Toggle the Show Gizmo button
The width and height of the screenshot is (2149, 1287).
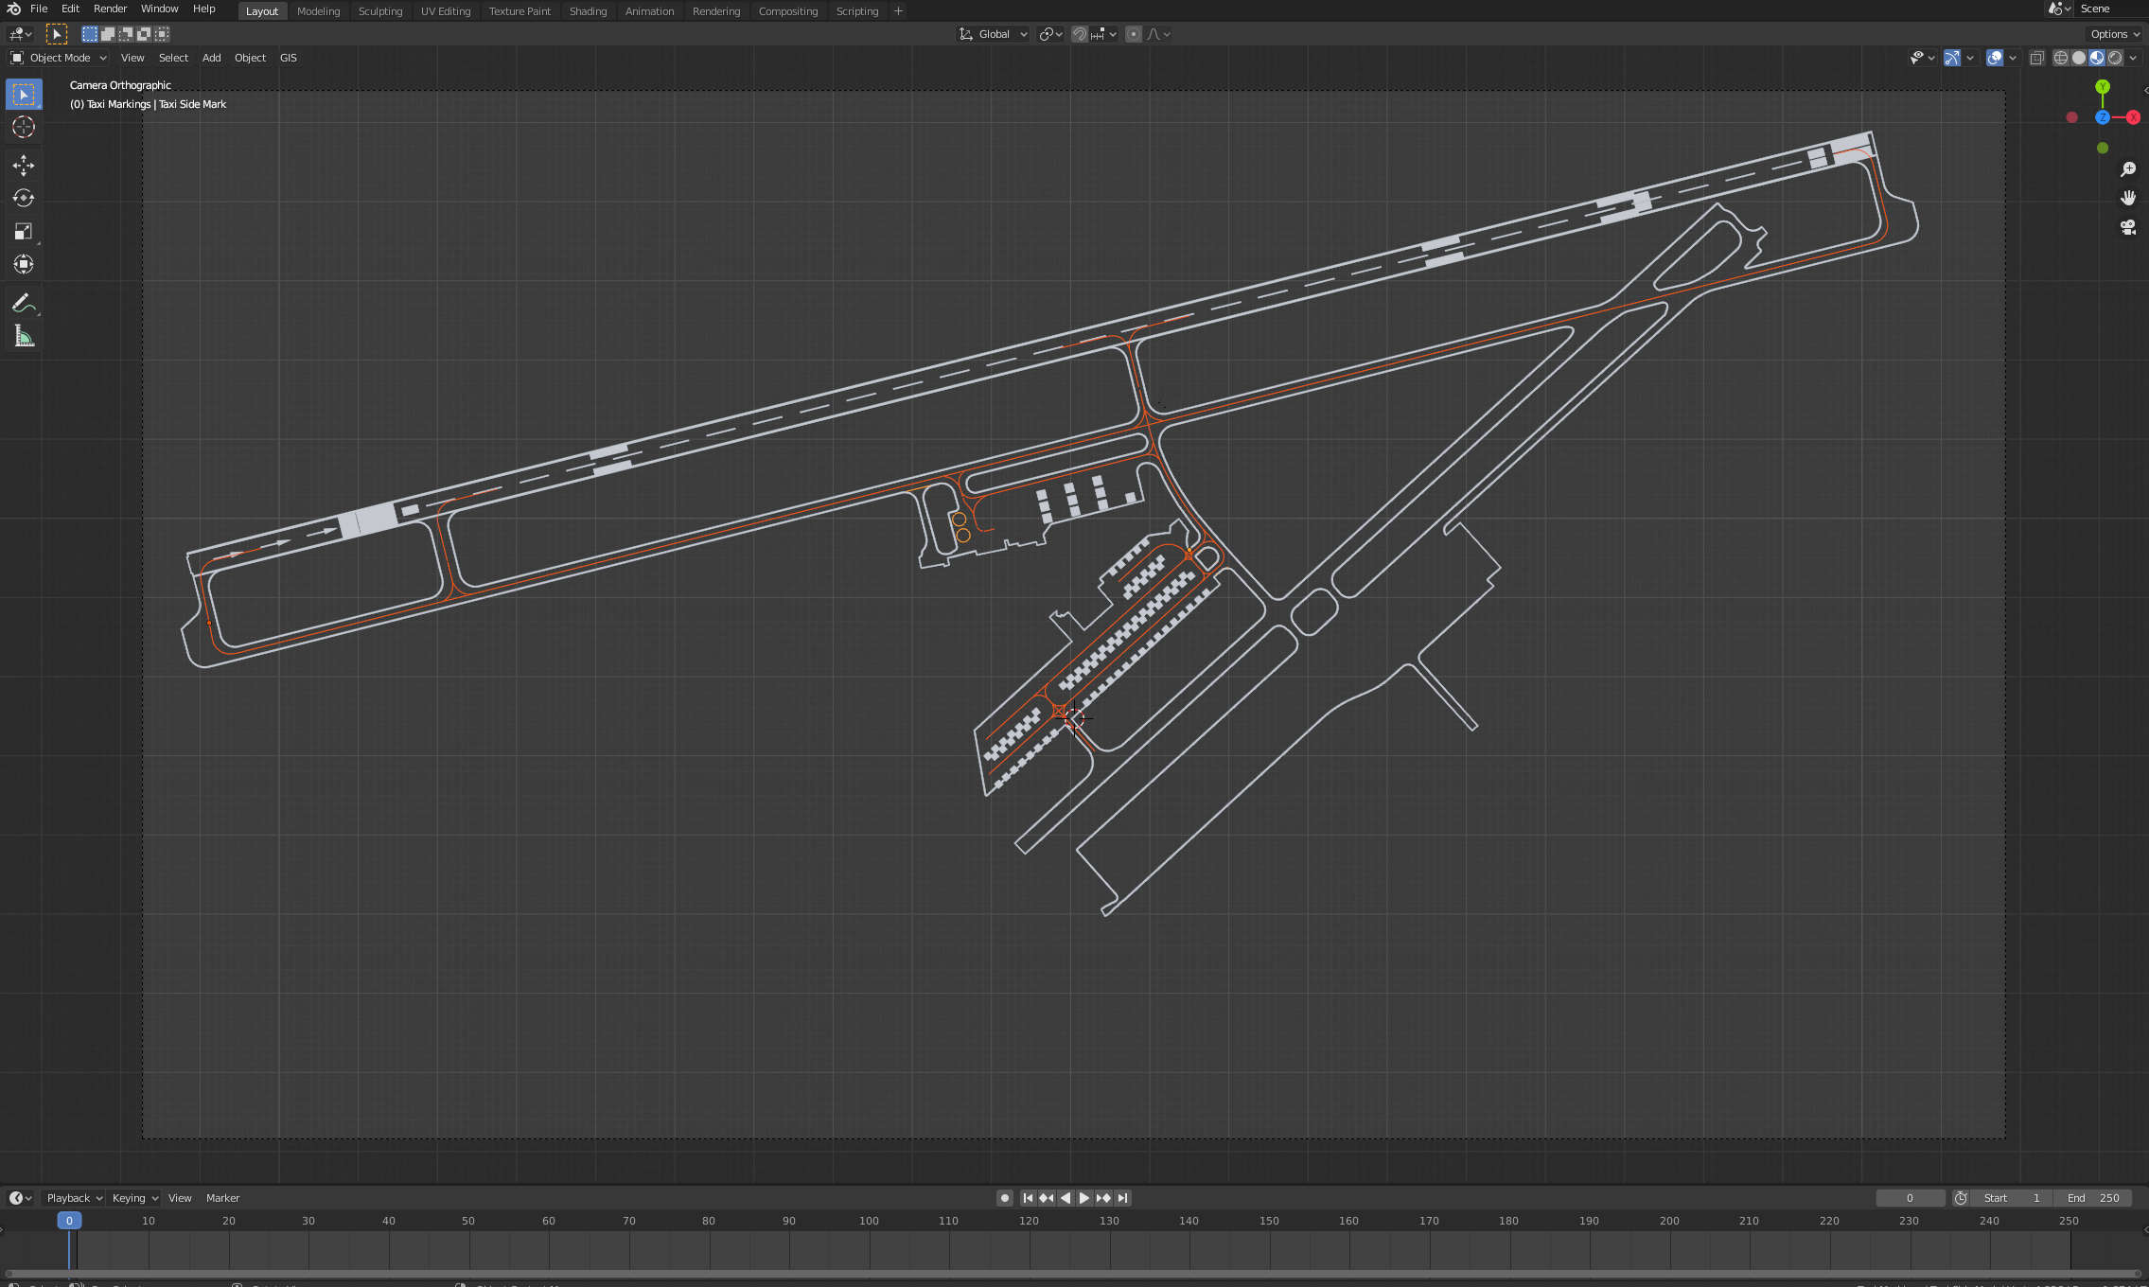click(1952, 58)
